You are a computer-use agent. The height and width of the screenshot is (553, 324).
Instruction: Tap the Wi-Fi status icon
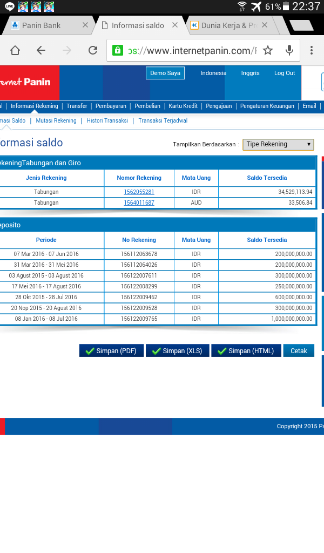[x=242, y=6]
